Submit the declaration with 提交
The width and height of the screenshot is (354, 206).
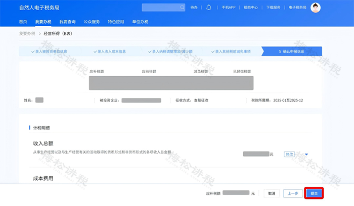[314, 193]
